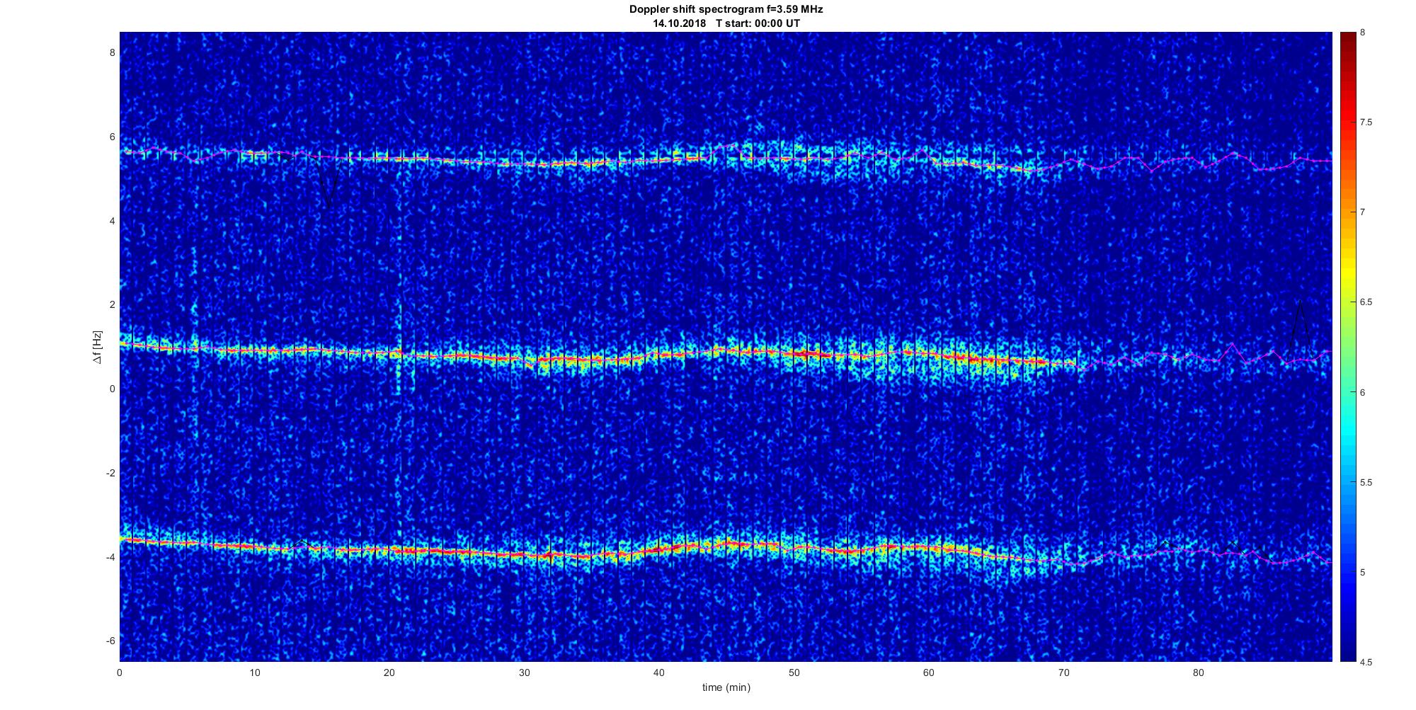Click the x-axis tick label 70
Viewport: 1416px width, 710px height.
1063,672
